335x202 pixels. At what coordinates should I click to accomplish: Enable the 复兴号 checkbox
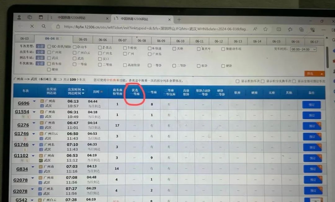(x=199, y=49)
